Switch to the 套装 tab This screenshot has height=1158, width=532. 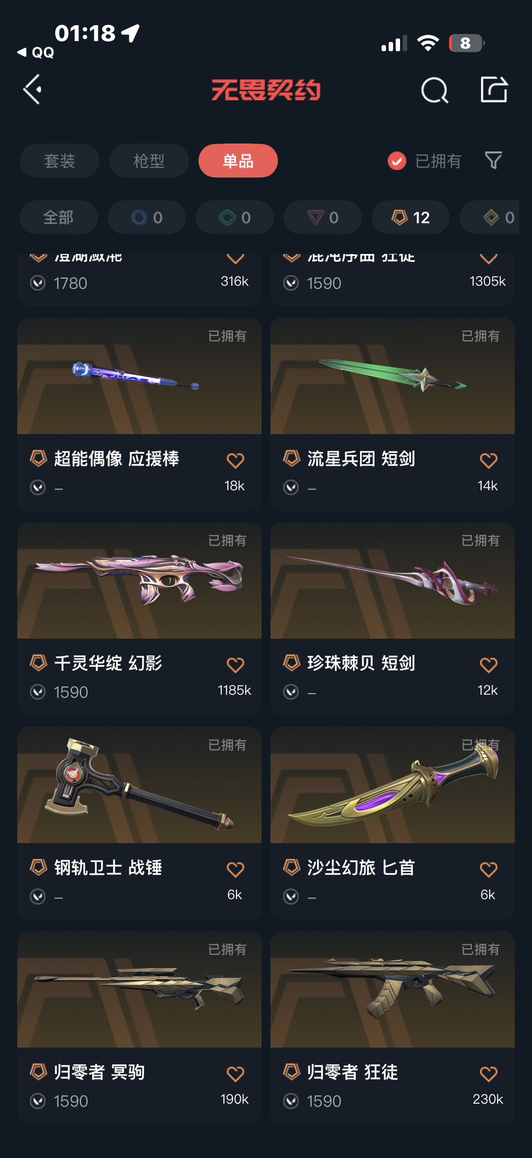coord(60,161)
